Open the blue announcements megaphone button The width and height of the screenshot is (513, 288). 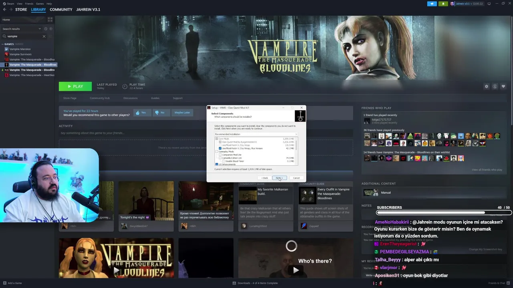point(432,4)
